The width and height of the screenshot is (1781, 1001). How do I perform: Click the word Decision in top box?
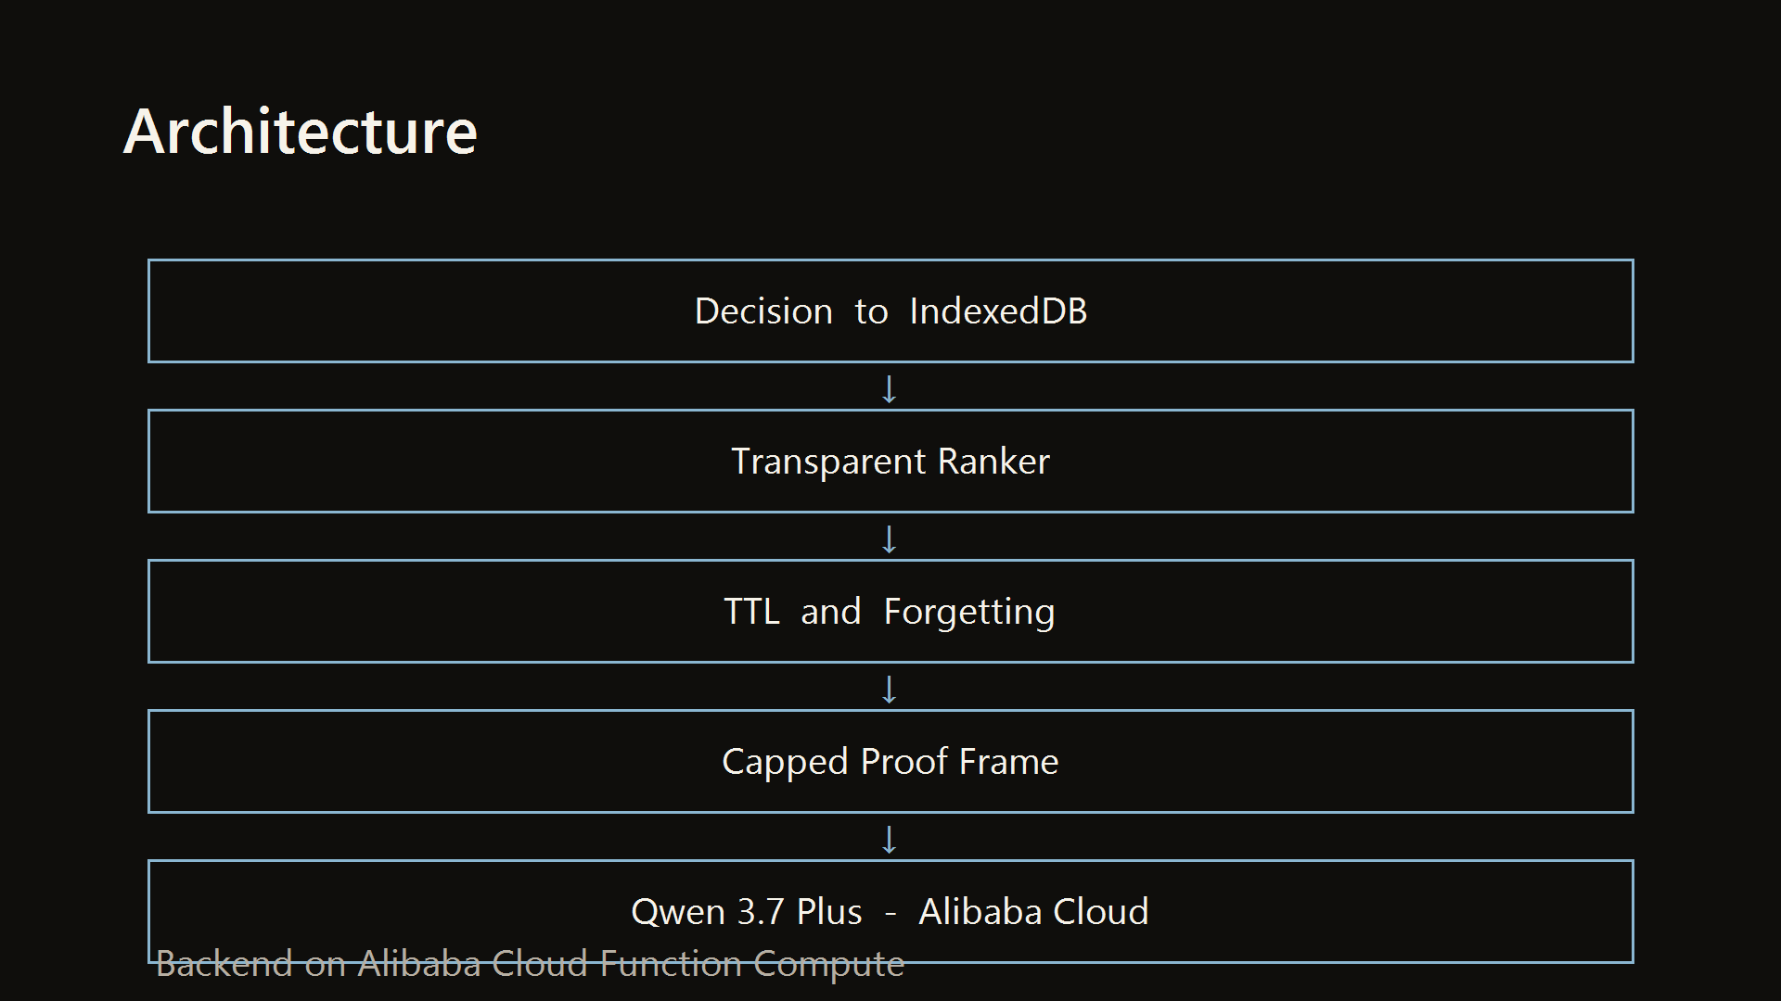click(x=763, y=311)
